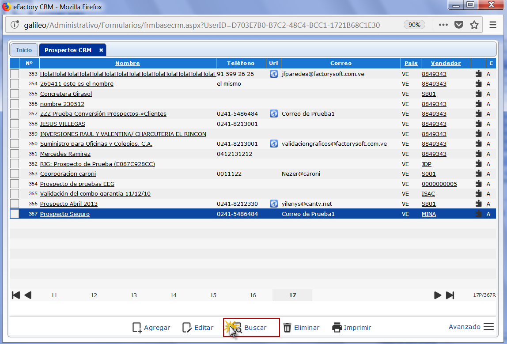The image size is (507, 344).
Task: Click Buscar to search prospects
Action: [x=251, y=328]
